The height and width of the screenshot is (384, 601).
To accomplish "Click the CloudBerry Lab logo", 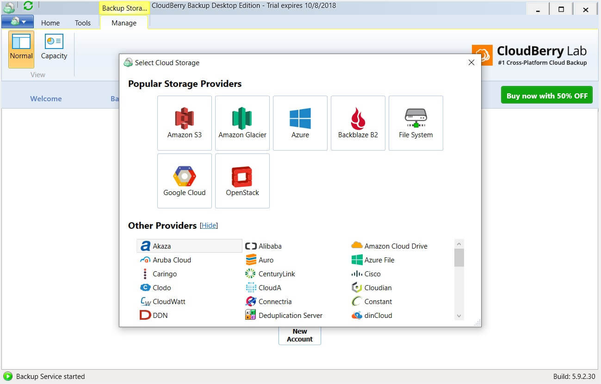I will [x=529, y=55].
